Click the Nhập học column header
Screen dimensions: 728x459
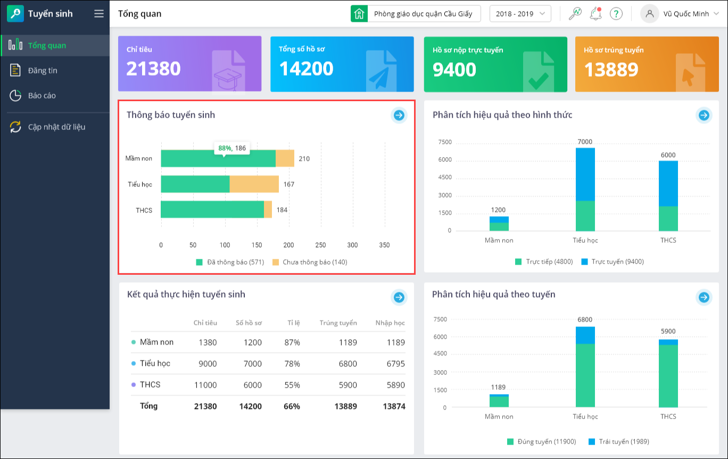pyautogui.click(x=390, y=323)
